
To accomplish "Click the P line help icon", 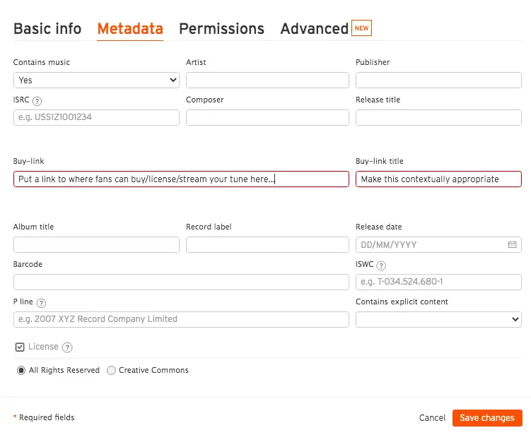I will (x=41, y=303).
